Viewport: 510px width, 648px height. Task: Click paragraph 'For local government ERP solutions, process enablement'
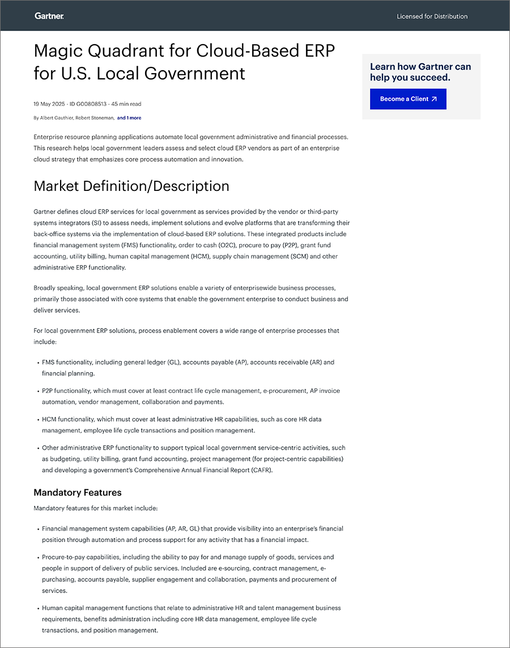coord(186,336)
